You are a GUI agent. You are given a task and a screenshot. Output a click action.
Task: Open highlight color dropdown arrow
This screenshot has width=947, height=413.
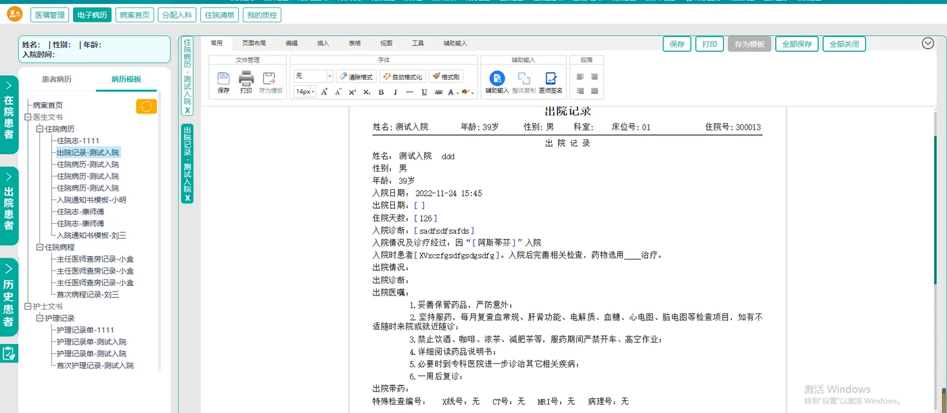[x=472, y=93]
